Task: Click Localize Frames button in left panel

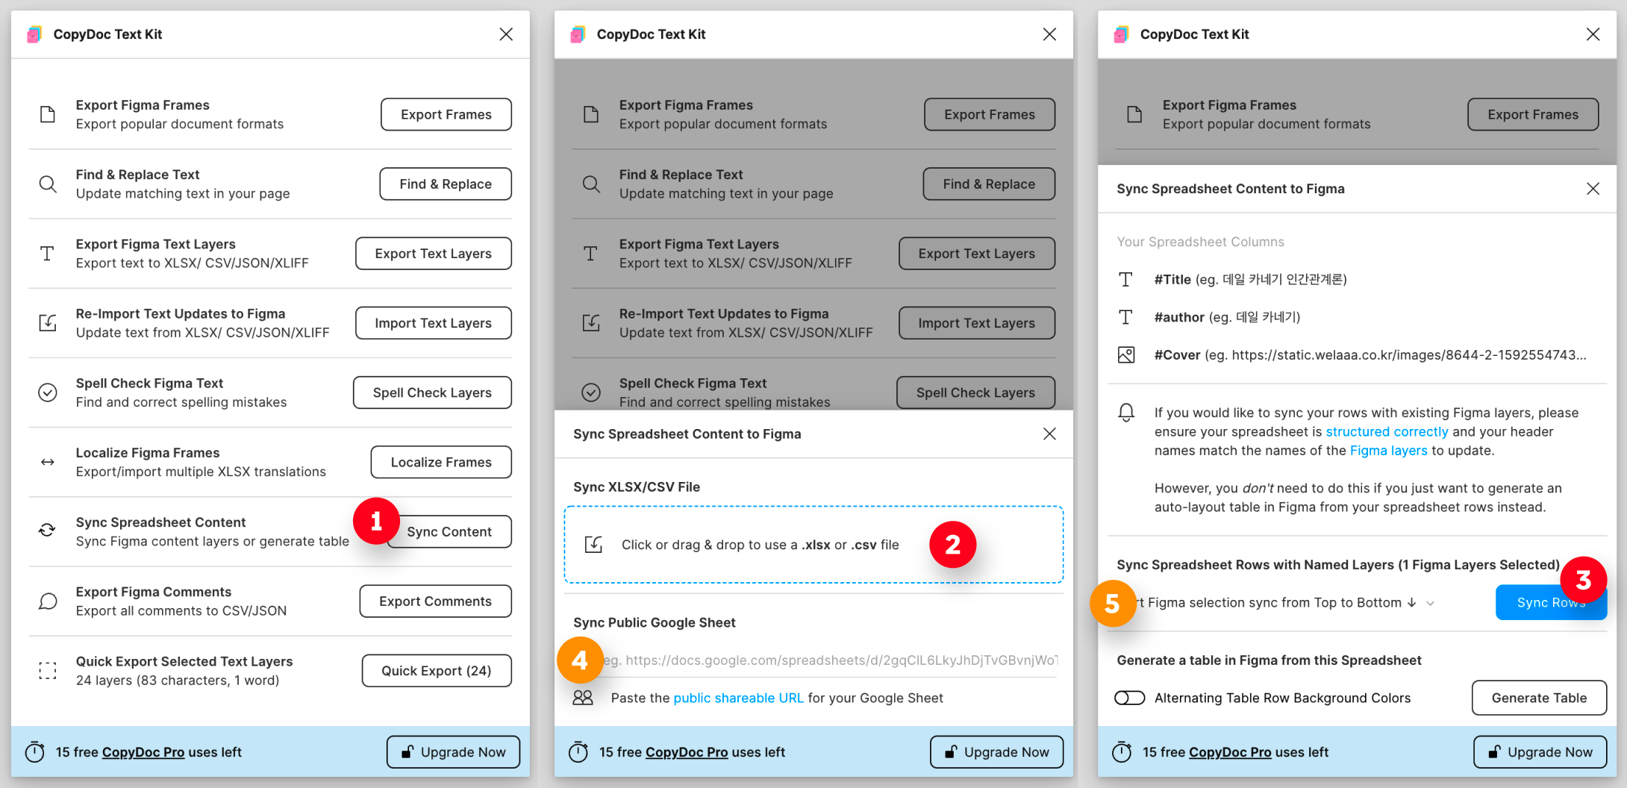Action: [x=441, y=462]
